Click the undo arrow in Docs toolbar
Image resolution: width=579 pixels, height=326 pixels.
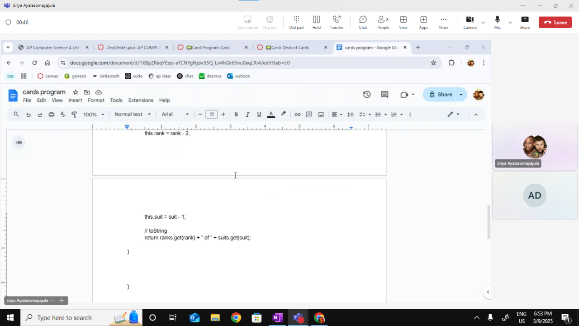point(28,115)
